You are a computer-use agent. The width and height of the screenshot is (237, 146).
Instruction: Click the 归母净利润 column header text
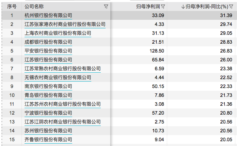pos(148,6)
